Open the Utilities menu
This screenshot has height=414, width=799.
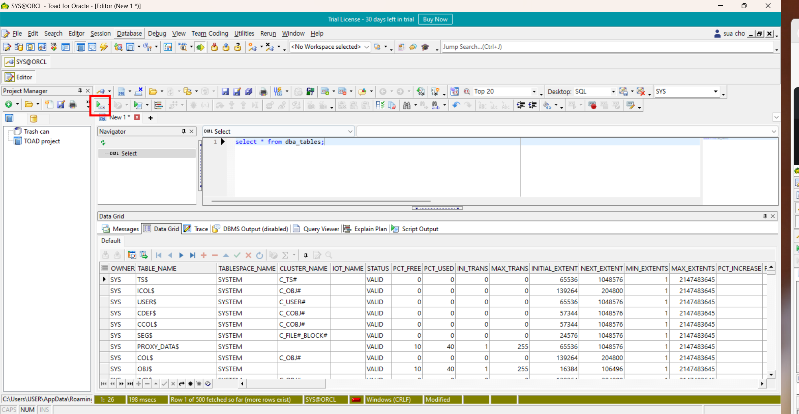tap(244, 33)
